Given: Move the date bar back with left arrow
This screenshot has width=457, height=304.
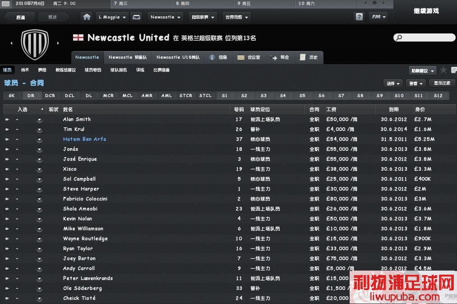Looking at the screenshot, I should [x=365, y=3].
